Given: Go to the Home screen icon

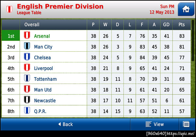Looking at the screenshot, I should click(186, 9).
